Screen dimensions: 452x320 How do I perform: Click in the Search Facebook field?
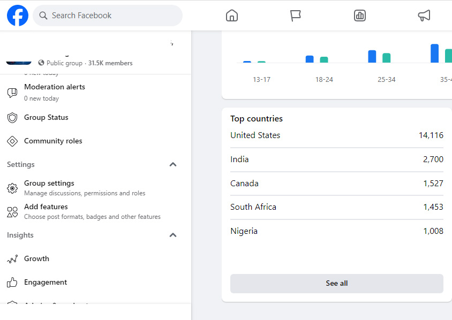112,16
